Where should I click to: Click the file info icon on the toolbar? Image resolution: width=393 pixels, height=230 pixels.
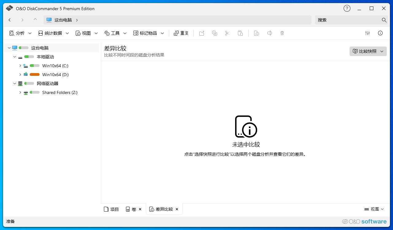click(256, 33)
